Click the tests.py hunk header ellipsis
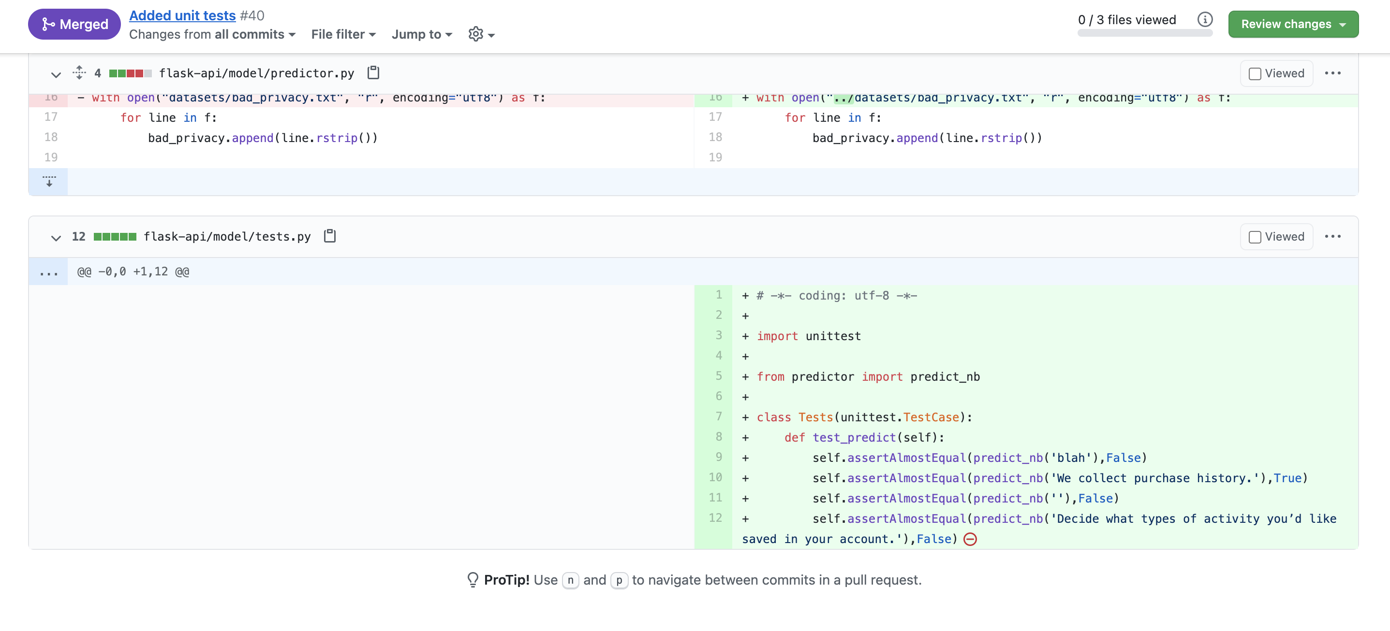 tap(48, 272)
